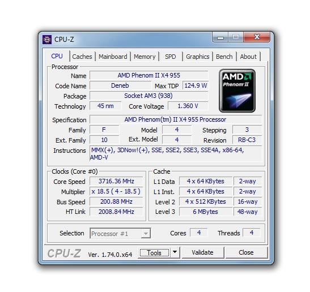This screenshot has width=310, height=292.
Task: Expand the Tools dropdown arrow
Action: click(x=175, y=252)
